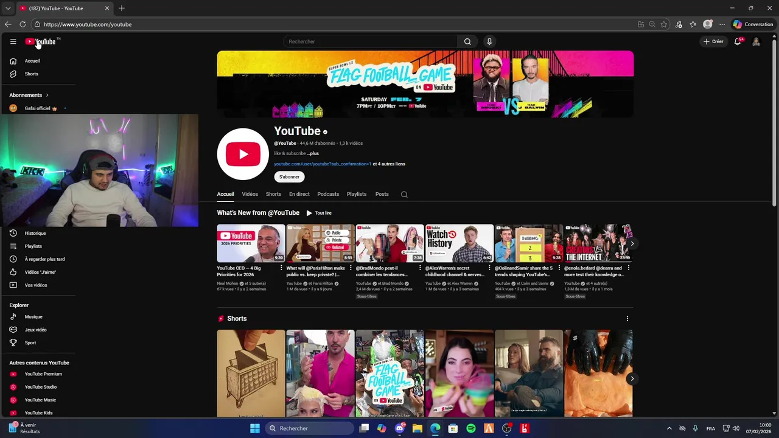Add page to browser favorites star
The image size is (779, 438).
click(x=664, y=24)
